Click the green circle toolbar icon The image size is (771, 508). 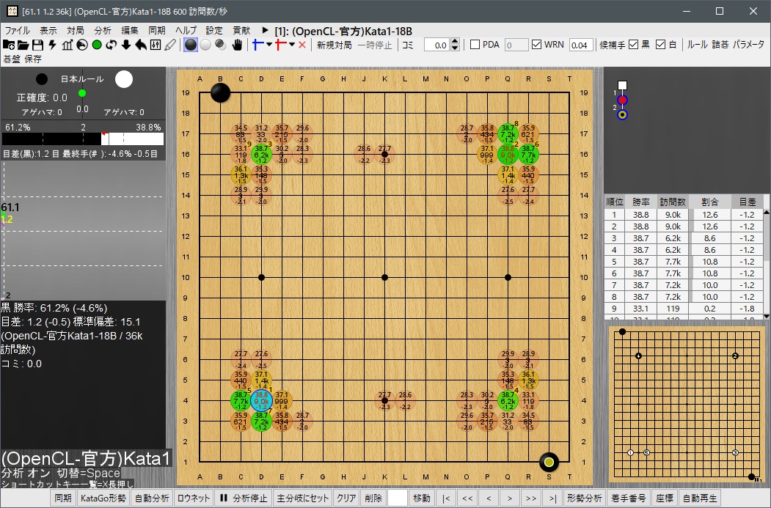97,45
